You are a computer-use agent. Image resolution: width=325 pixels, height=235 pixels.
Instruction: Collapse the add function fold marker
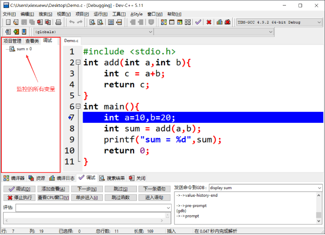[x=78, y=63]
